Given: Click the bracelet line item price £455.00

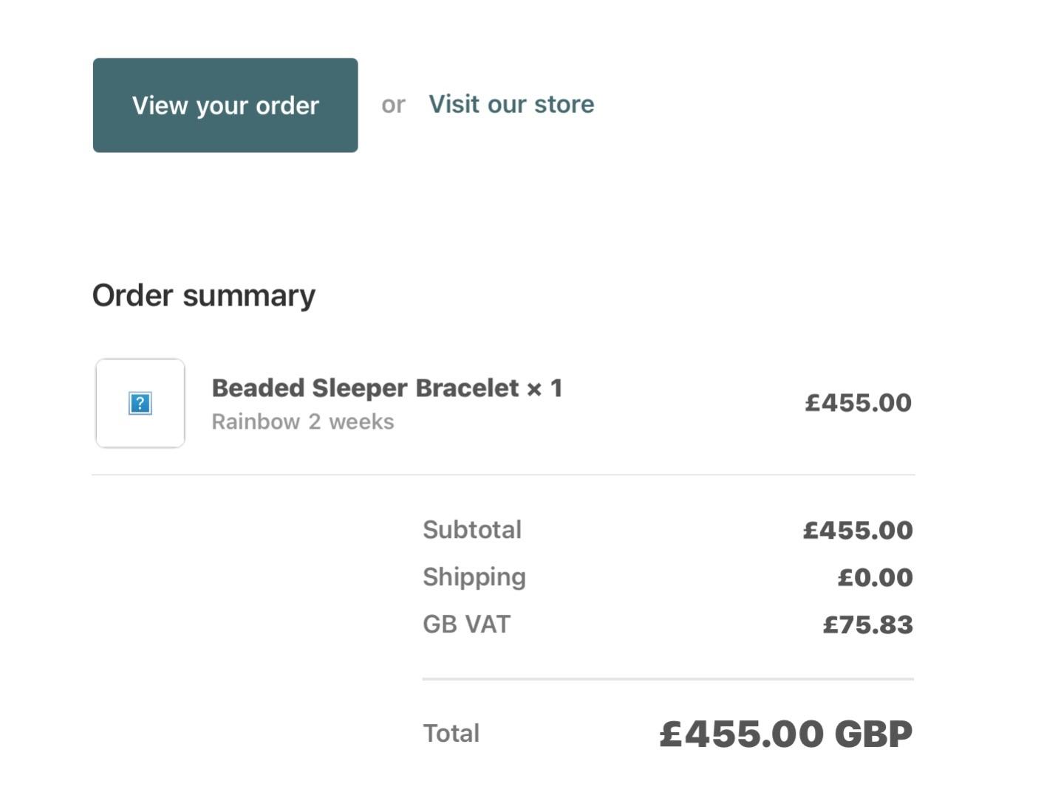Looking at the screenshot, I should (858, 403).
